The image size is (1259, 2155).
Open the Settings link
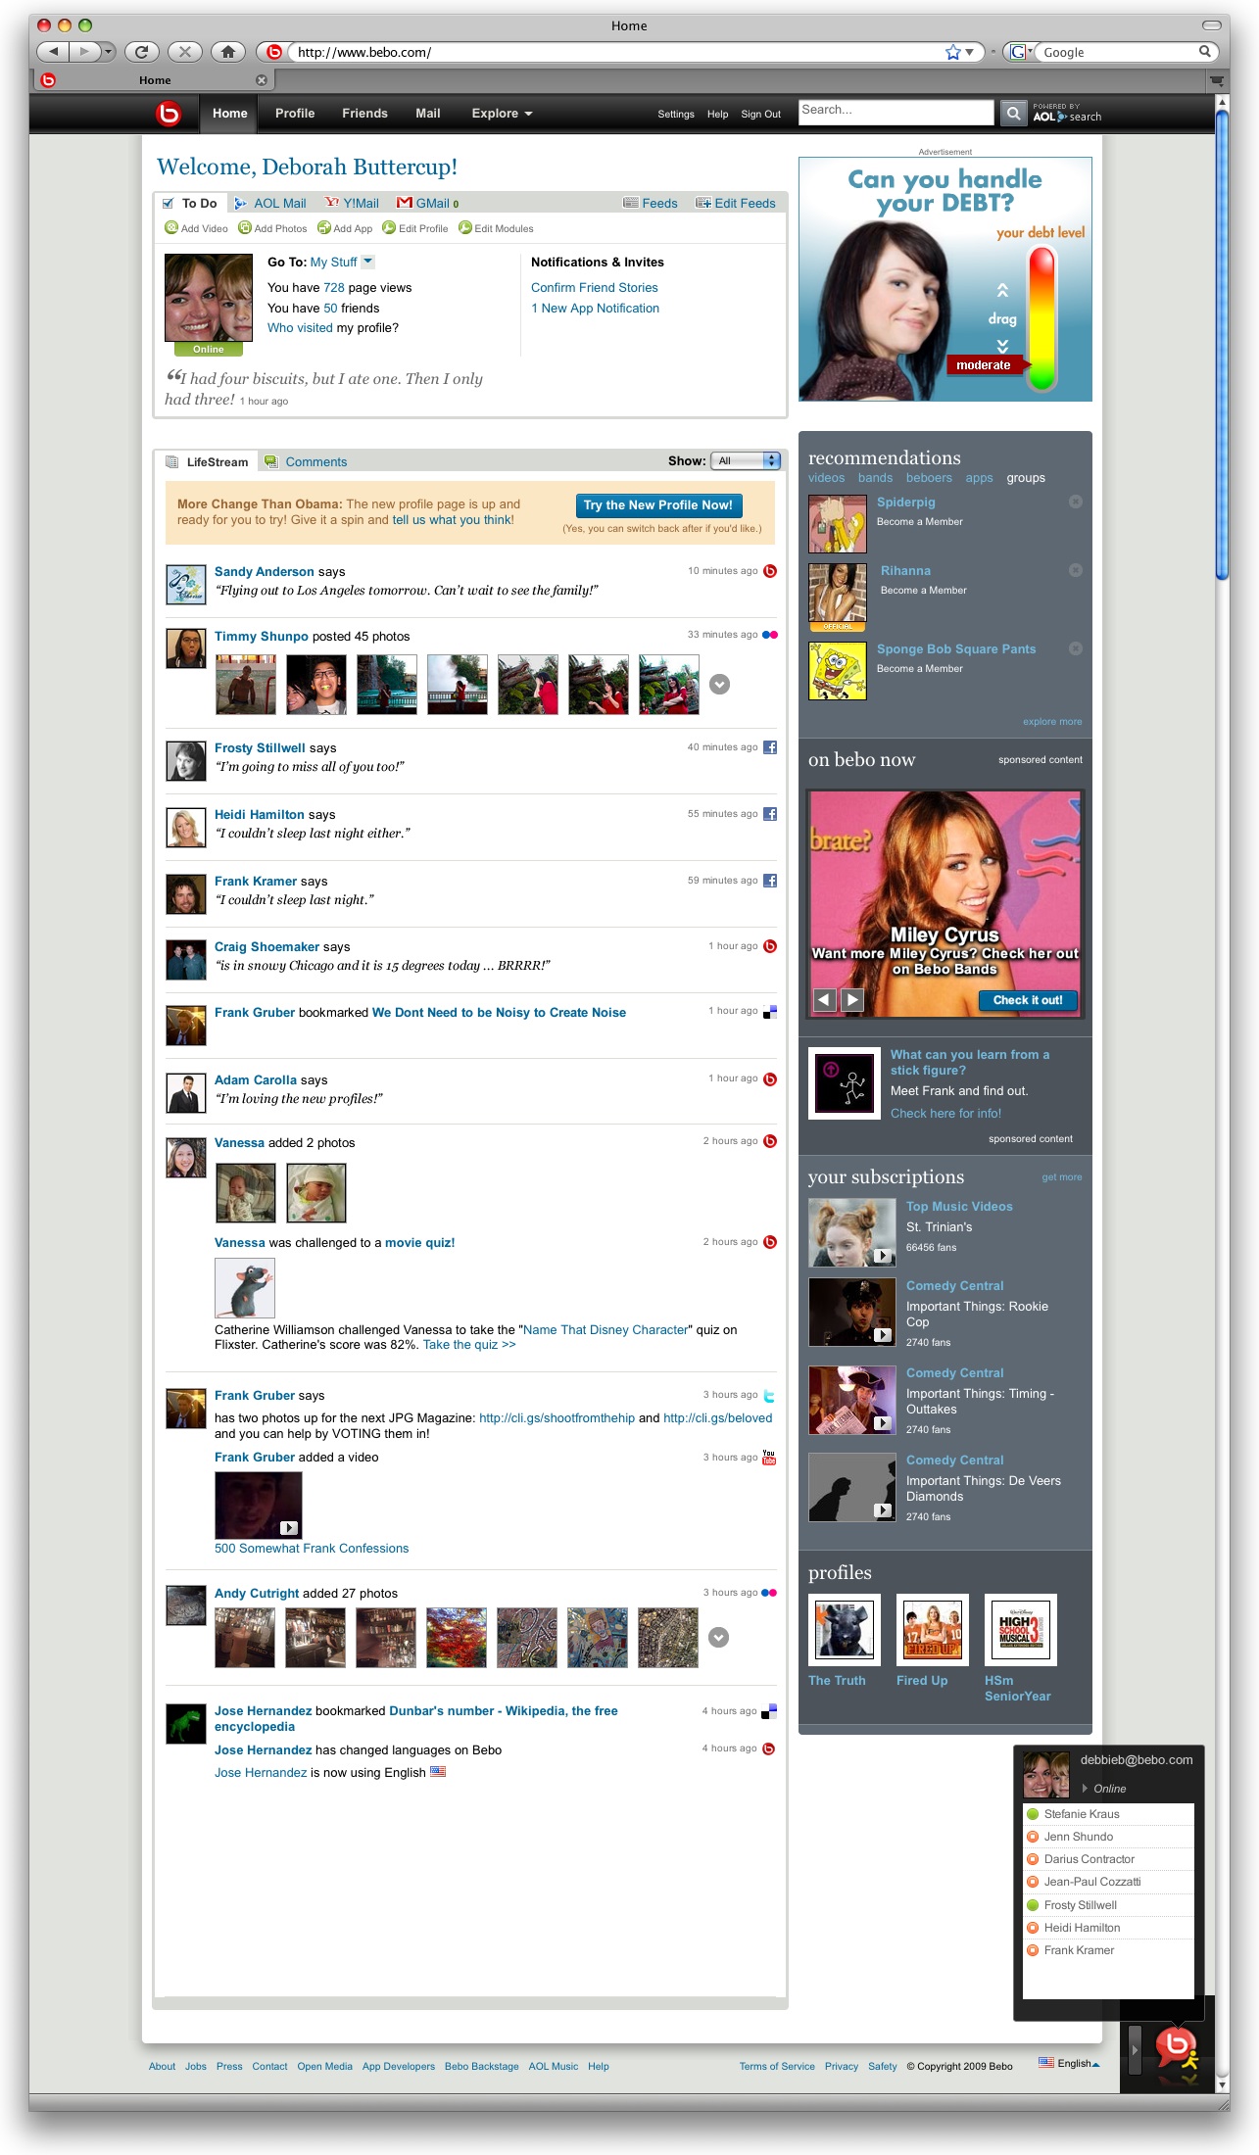676,115
